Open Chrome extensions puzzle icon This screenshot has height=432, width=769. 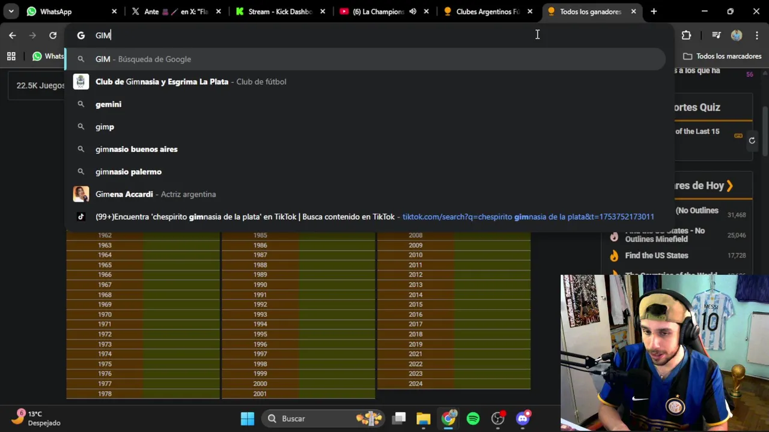coord(686,35)
